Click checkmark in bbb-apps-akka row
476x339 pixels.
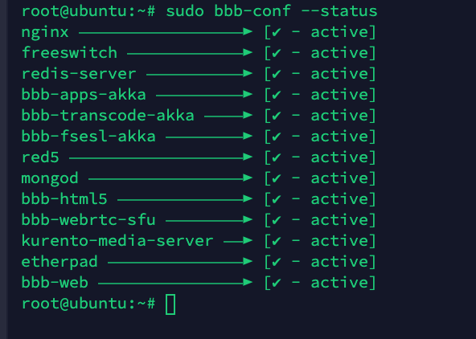pyautogui.click(x=276, y=95)
